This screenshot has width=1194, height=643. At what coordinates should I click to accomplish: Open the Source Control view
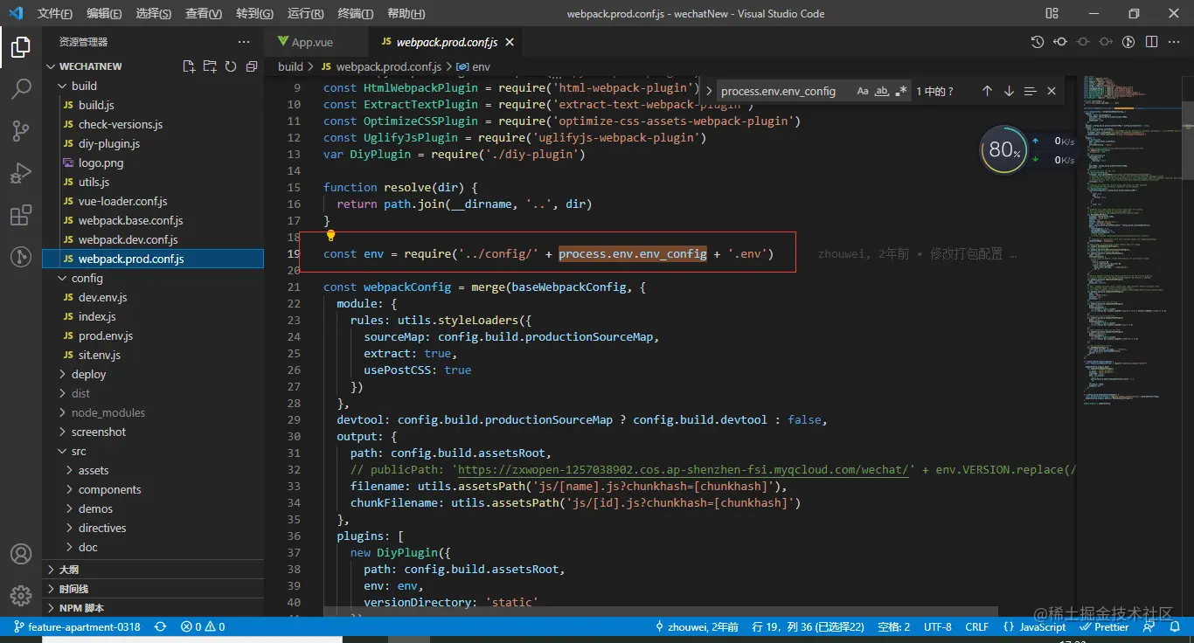(21, 131)
